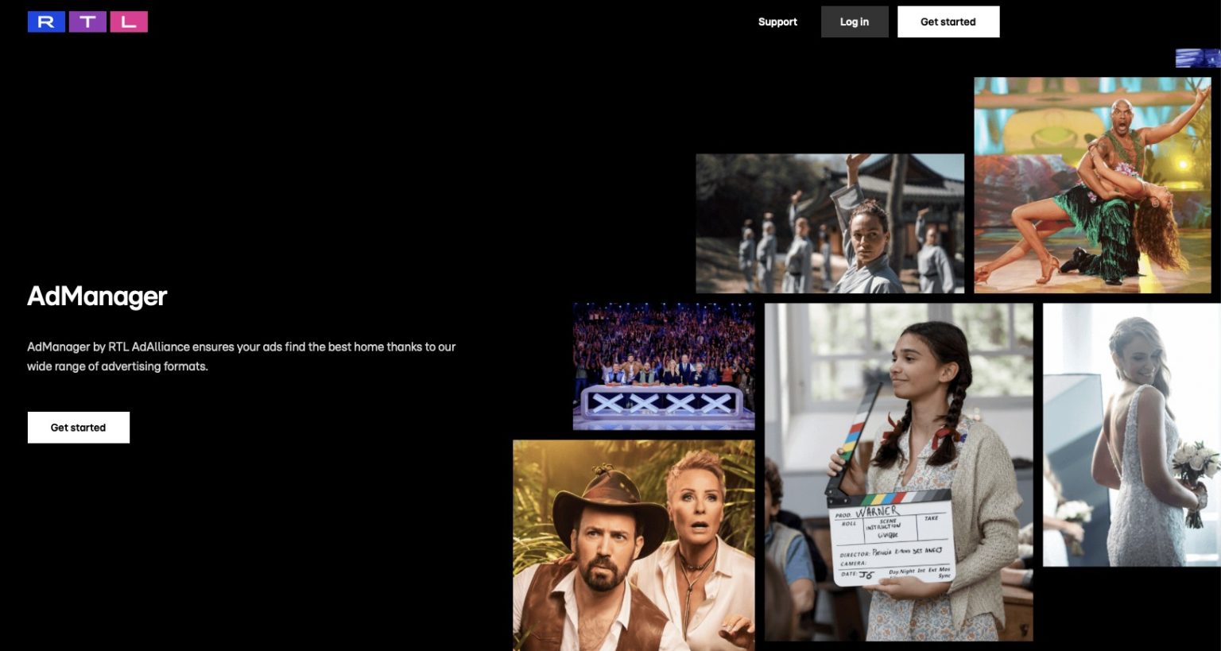Select the purple T block of the logo
This screenshot has width=1221, height=651.
pyautogui.click(x=87, y=21)
